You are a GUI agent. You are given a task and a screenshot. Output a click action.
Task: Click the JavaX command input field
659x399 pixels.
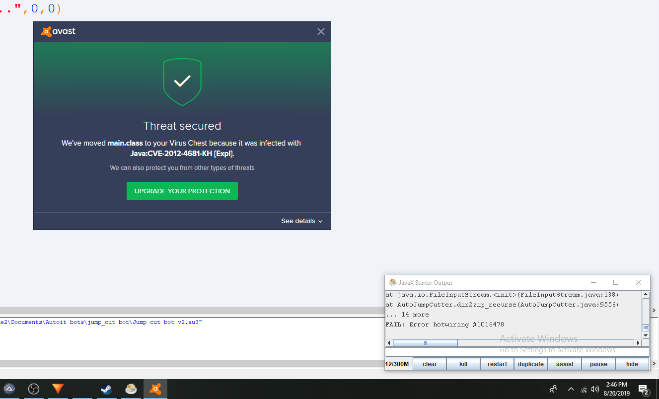click(x=516, y=352)
